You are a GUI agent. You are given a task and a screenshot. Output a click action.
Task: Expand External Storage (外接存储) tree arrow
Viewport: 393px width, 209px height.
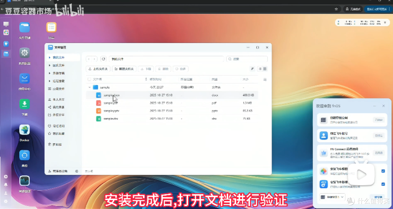[49, 73]
